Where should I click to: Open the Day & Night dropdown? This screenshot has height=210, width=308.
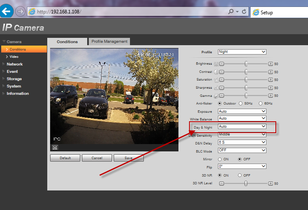click(x=242, y=127)
